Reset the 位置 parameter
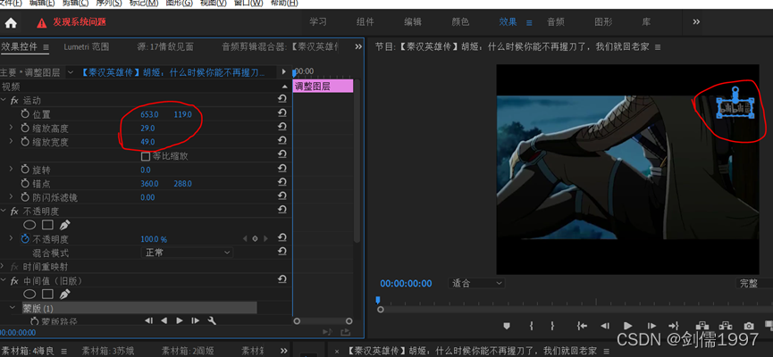This screenshot has width=773, height=357. click(282, 113)
